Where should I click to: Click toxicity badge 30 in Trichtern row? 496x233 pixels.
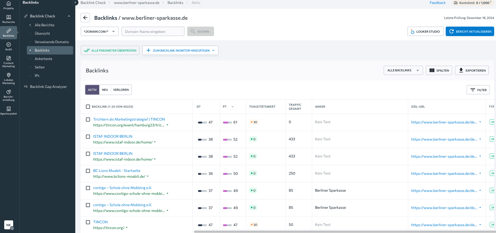click(x=254, y=122)
